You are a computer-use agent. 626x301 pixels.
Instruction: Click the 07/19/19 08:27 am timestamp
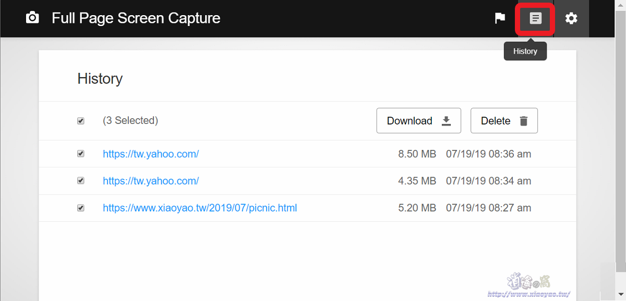[x=488, y=208]
